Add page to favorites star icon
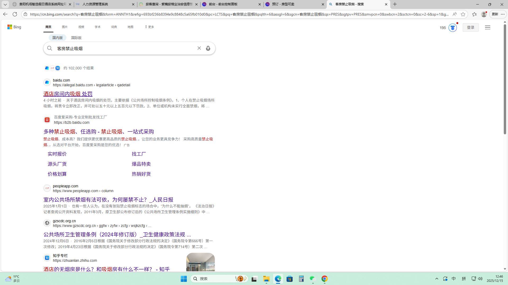This screenshot has width=508, height=285. click(x=463, y=14)
